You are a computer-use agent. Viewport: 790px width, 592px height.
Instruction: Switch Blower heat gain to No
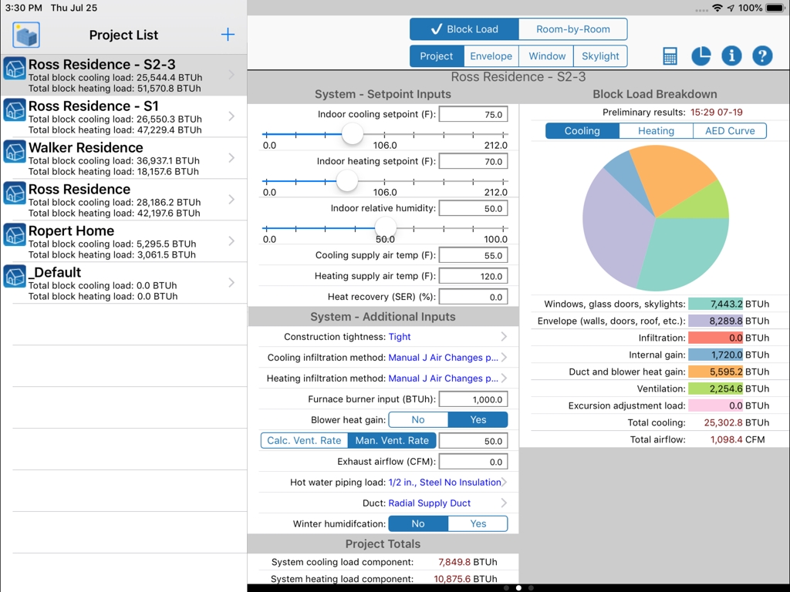[417, 420]
